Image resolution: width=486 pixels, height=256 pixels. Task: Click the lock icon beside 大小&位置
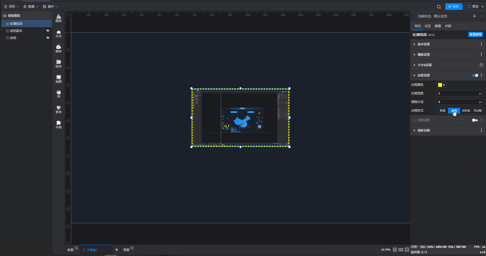click(481, 65)
